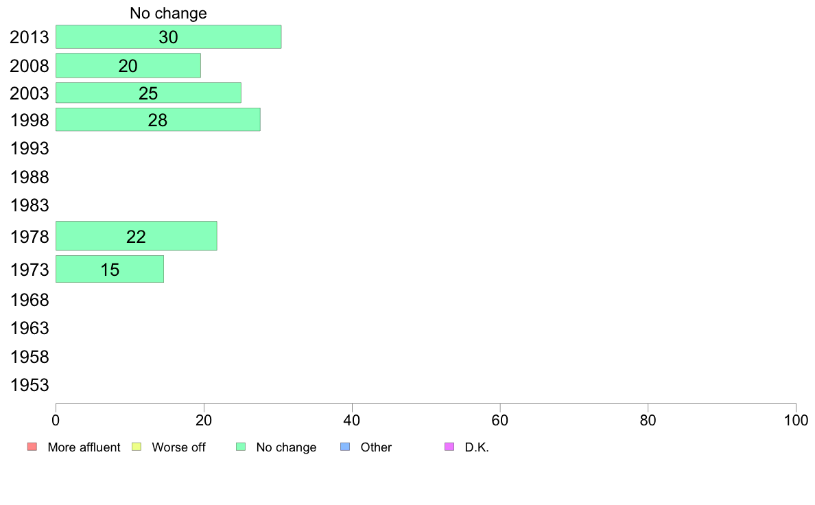The image size is (815, 505).
Task: Select the 2003 bar showing 25
Action: tap(148, 93)
